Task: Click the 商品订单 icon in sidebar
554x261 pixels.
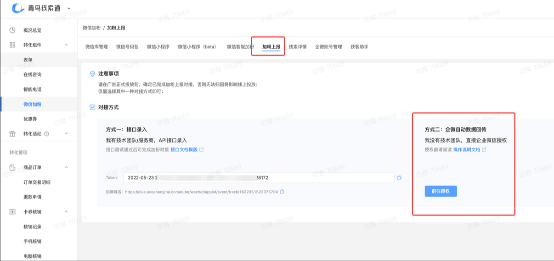Action: [x=12, y=167]
